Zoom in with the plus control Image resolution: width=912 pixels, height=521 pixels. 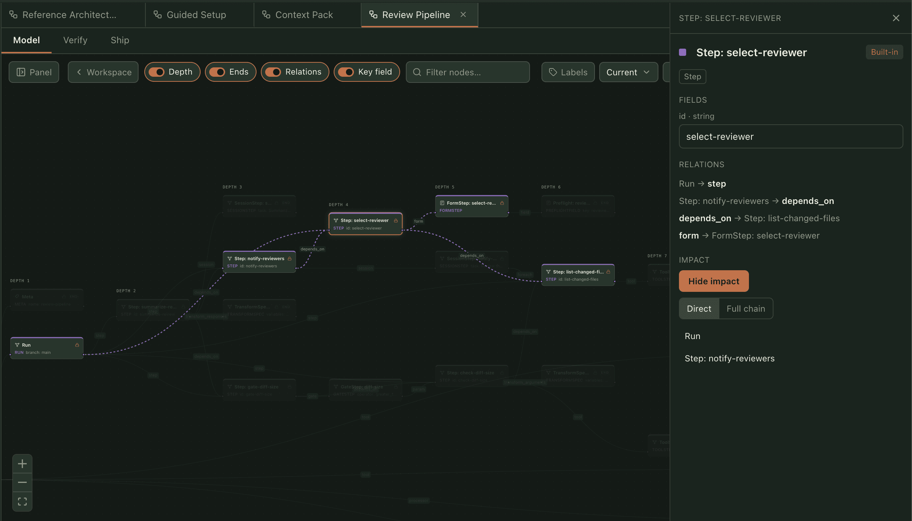tap(22, 464)
